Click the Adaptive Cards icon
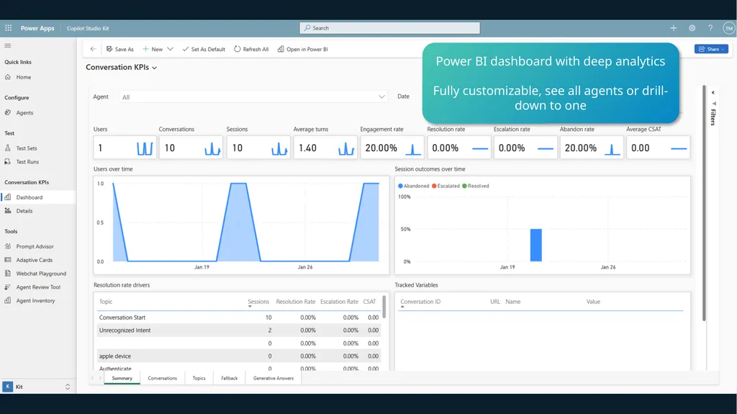This screenshot has width=737, height=414. (x=7, y=260)
